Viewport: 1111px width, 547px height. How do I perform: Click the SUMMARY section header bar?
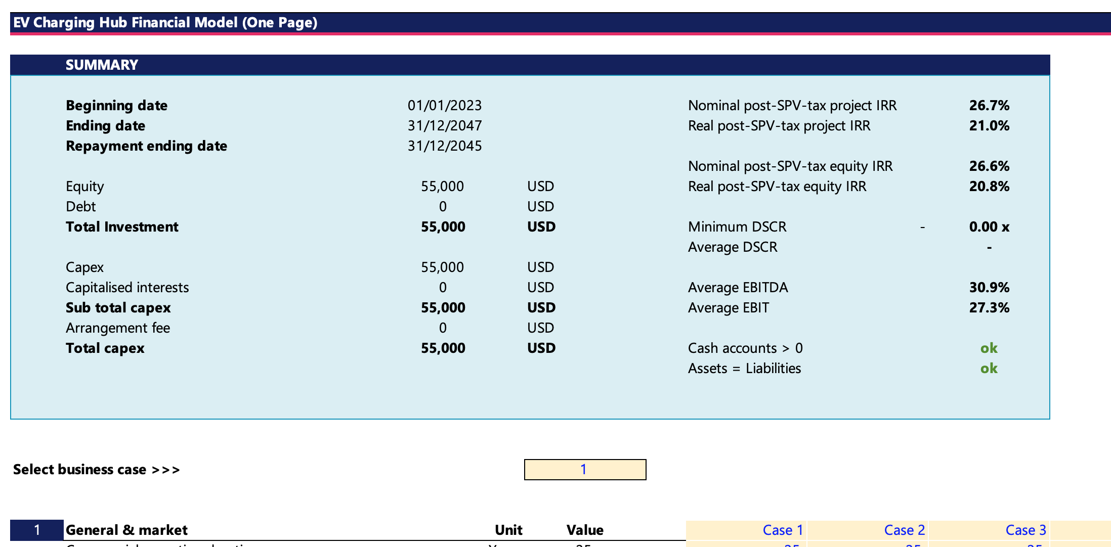tap(101, 65)
